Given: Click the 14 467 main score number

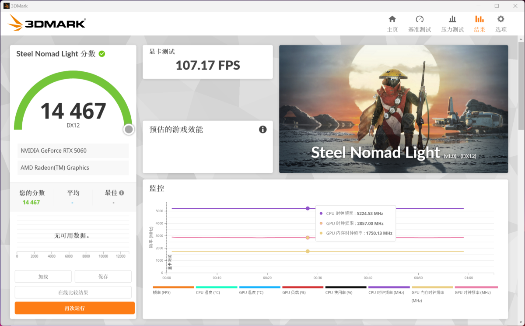Looking at the screenshot, I should (x=73, y=111).
